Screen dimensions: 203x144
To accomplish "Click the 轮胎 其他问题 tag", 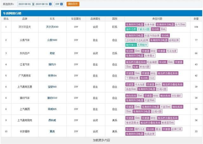I will (x=141, y=67).
